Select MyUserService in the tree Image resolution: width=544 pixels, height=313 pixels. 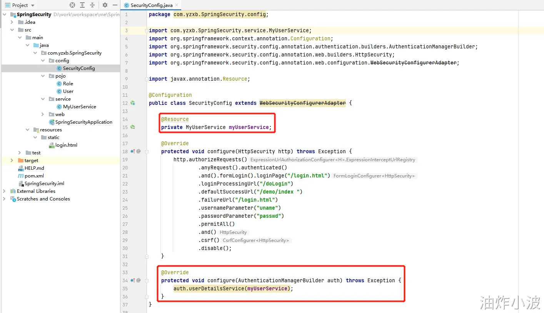coord(80,107)
